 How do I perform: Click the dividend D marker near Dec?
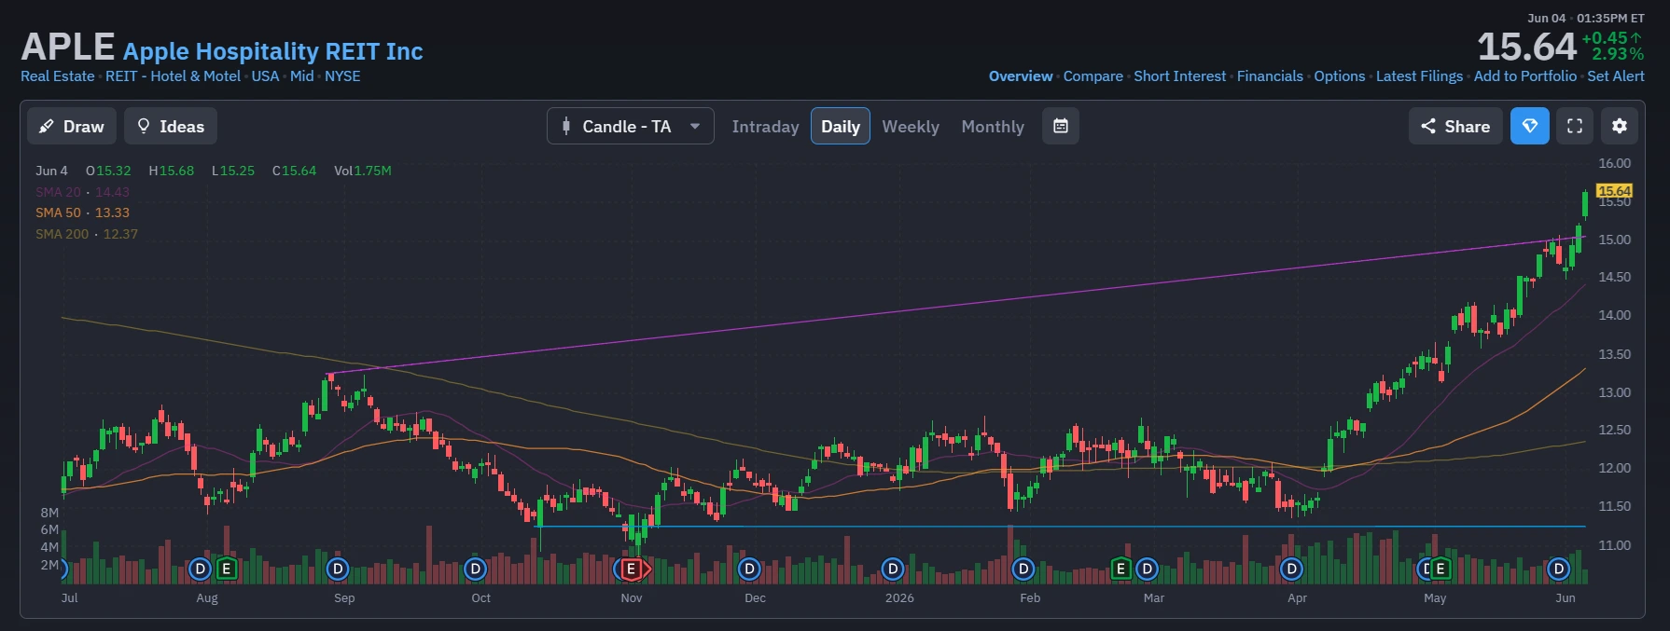tap(749, 569)
